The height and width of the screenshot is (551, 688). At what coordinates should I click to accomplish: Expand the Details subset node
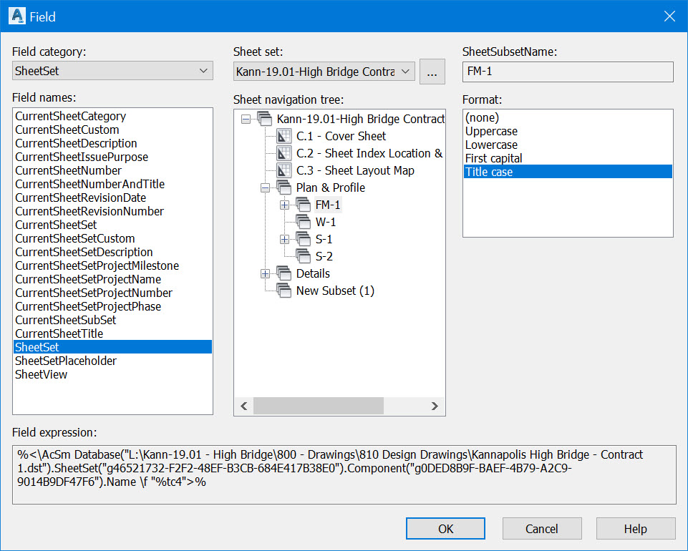[265, 274]
